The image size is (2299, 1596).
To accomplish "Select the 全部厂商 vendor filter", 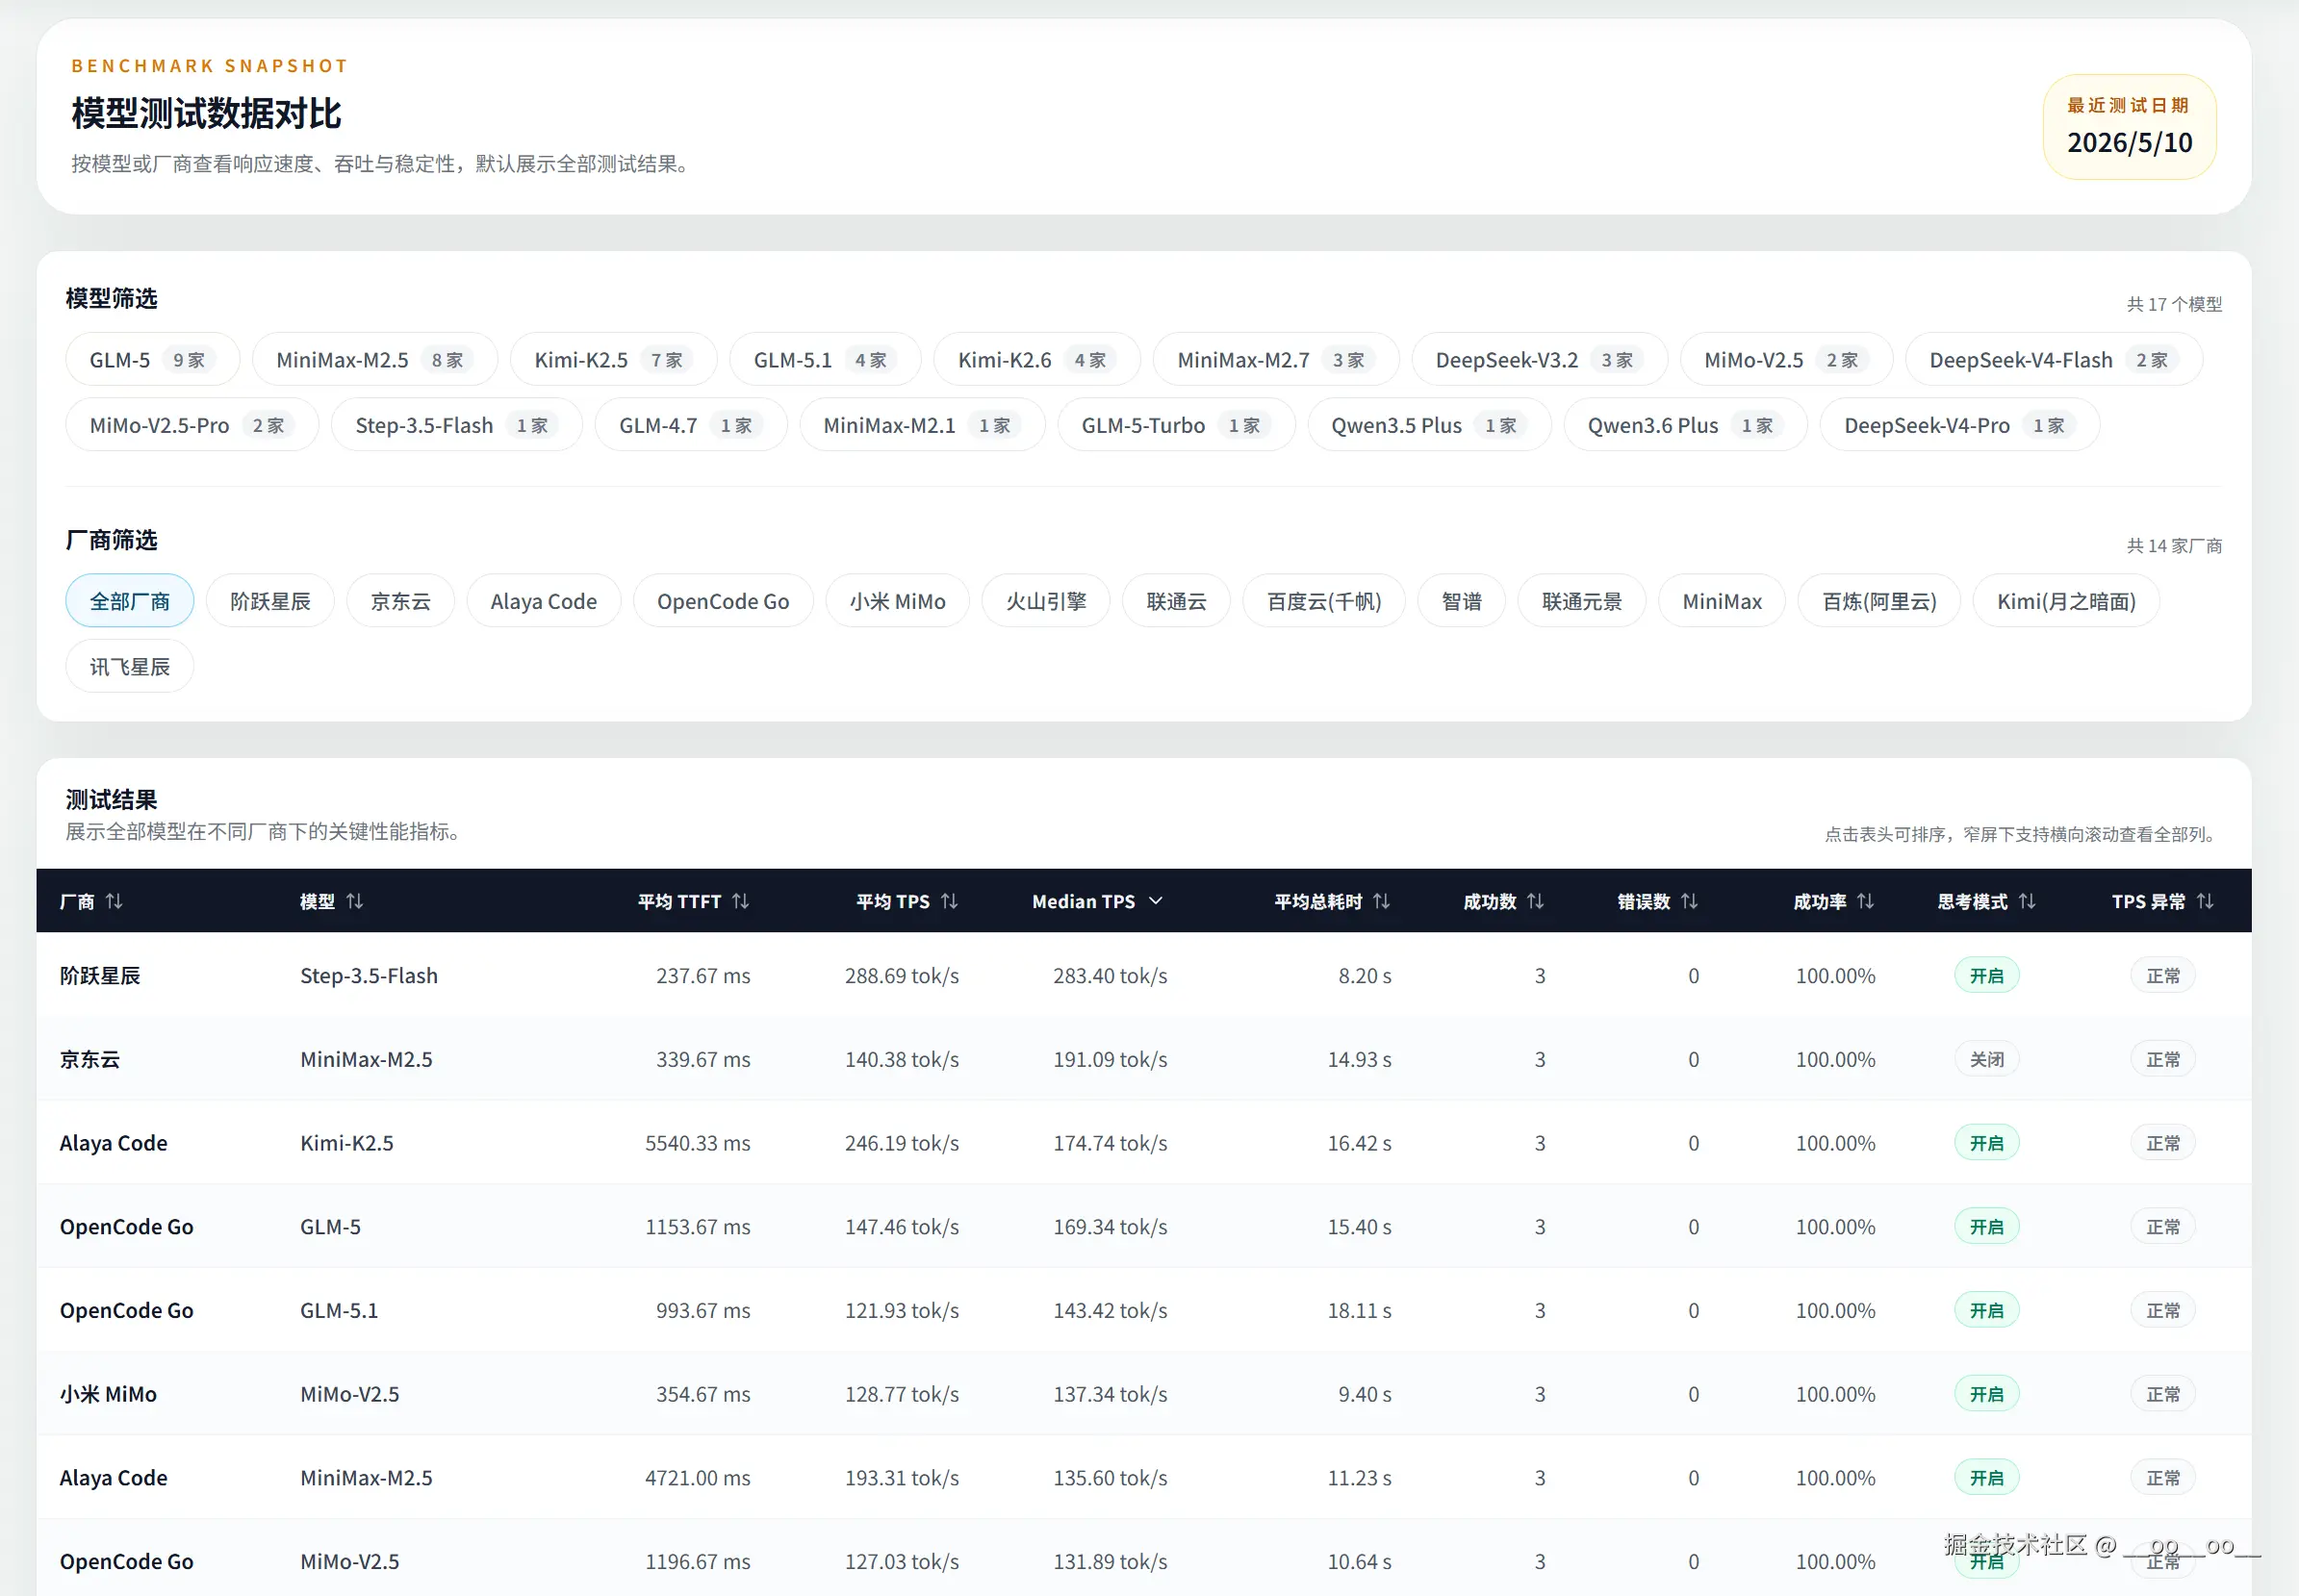I will (130, 601).
